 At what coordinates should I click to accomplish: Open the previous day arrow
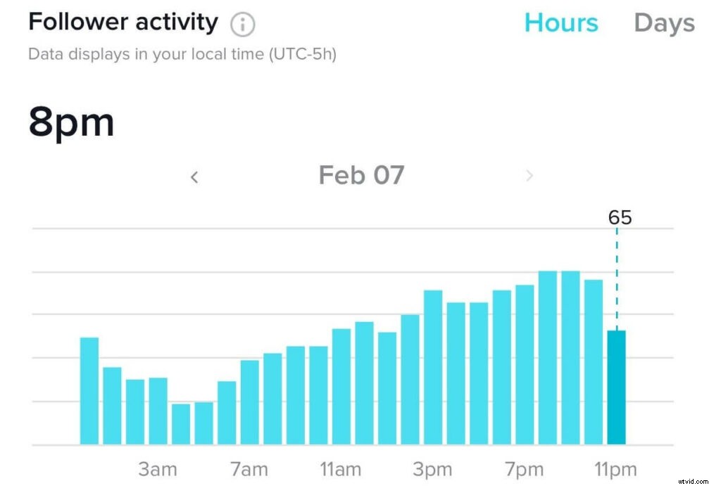[x=194, y=176]
